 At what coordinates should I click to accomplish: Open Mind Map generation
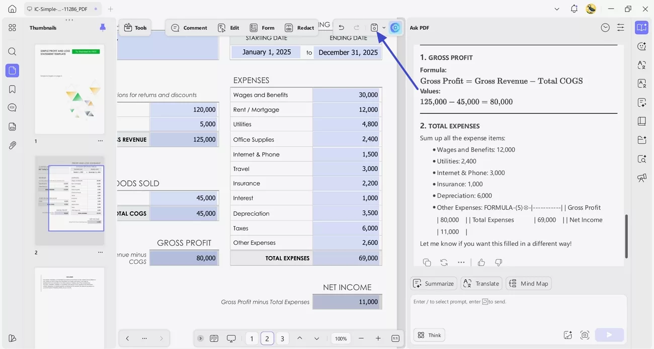(x=528, y=283)
